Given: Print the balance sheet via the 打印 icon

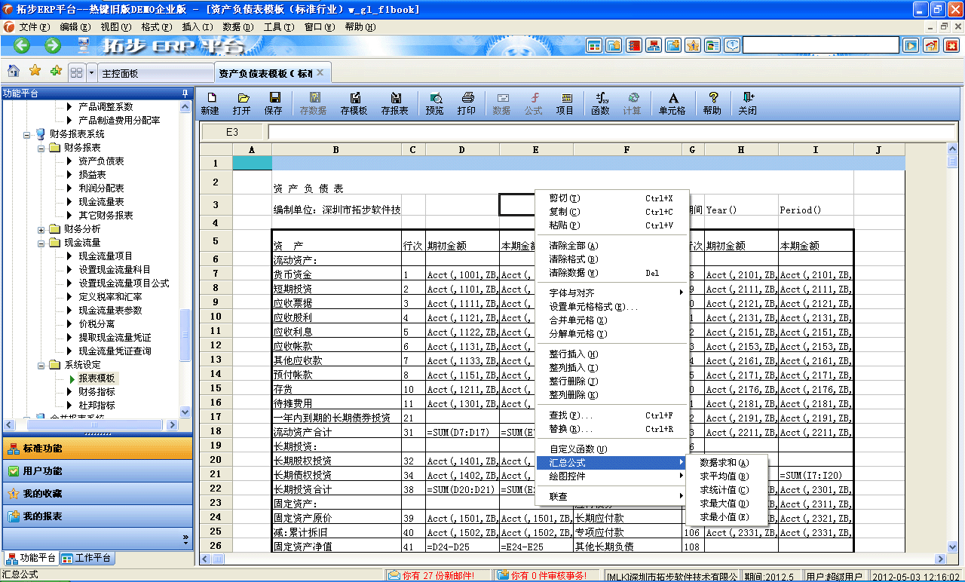Looking at the screenshot, I should [x=467, y=103].
